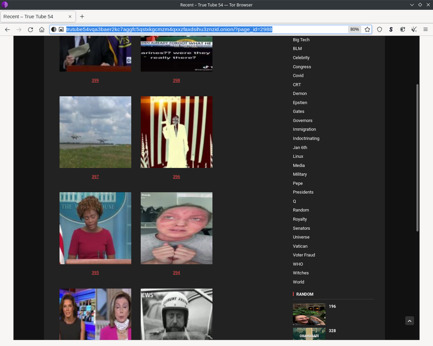Open the Immigration category
Image resolution: width=433 pixels, height=346 pixels.
pos(304,129)
